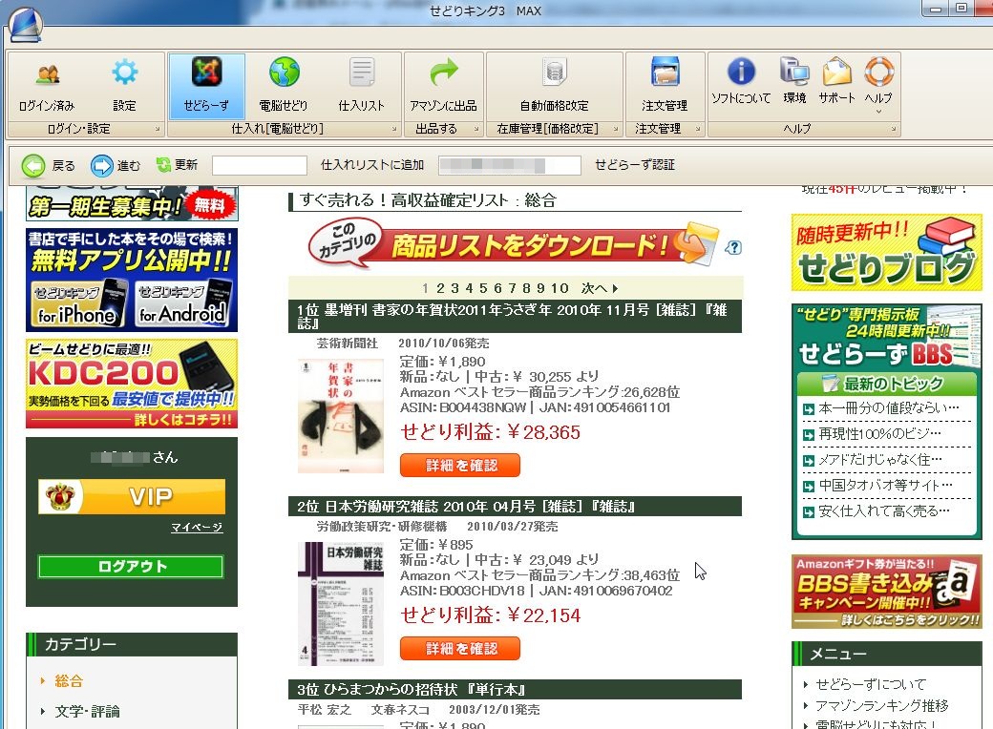Open topic メアドだけじゃなく住…
993x729 pixels.
click(879, 460)
